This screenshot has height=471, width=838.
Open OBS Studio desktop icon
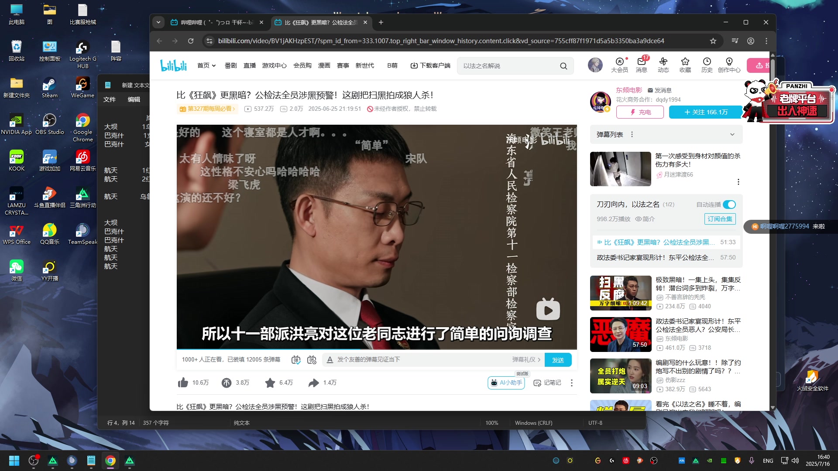click(49, 124)
